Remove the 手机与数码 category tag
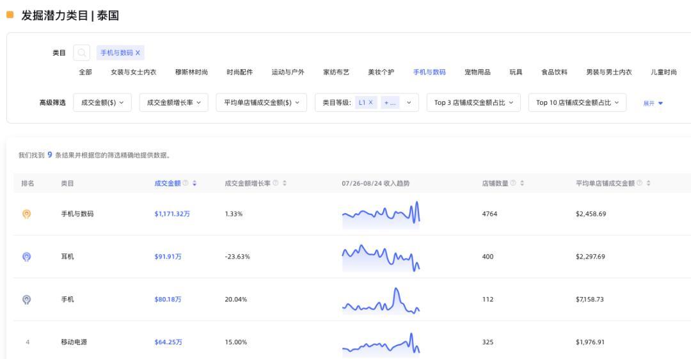Screen dimensions: 691x359 point(138,52)
